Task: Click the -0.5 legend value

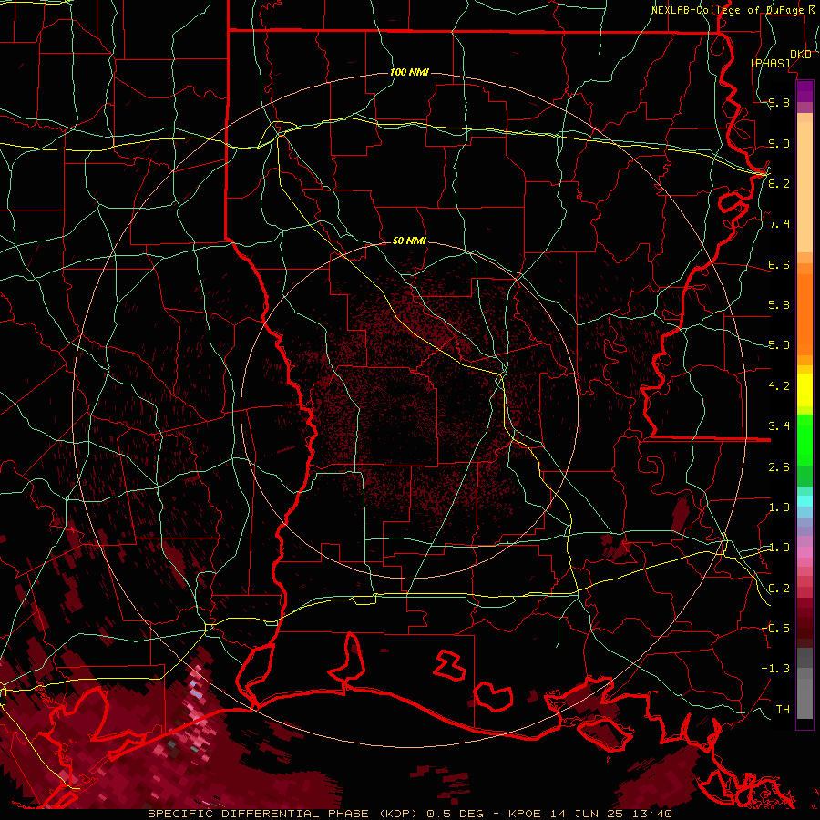Action: (776, 629)
